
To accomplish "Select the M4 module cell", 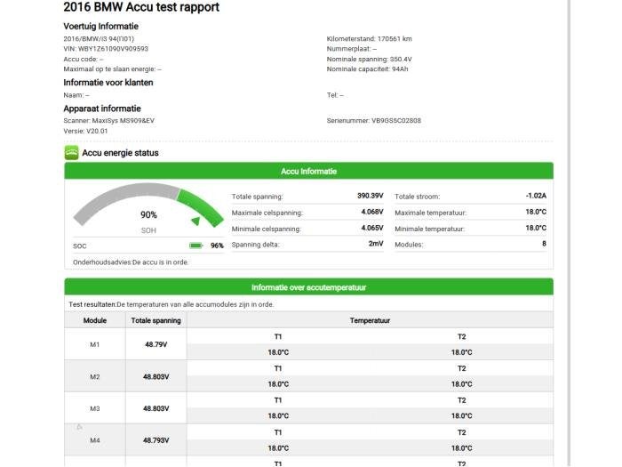I will (95, 440).
